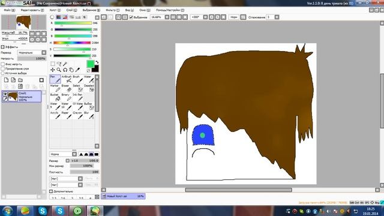This screenshot has height=216, width=384.
Task: Open the 'Вид' menu
Action: coord(130,10)
